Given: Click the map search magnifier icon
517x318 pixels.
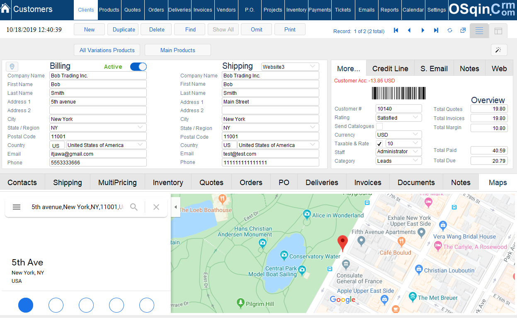Looking at the screenshot, I should (134, 207).
